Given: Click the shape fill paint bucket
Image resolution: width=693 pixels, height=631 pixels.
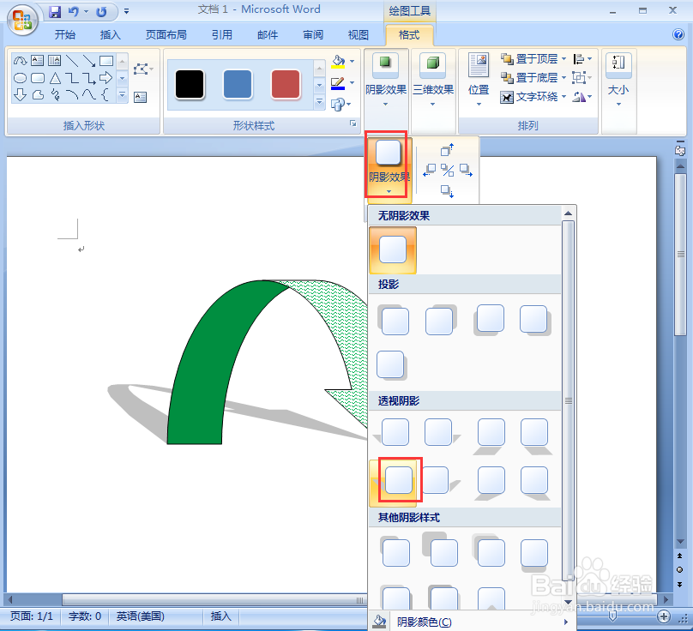Looking at the screenshot, I should tap(338, 62).
